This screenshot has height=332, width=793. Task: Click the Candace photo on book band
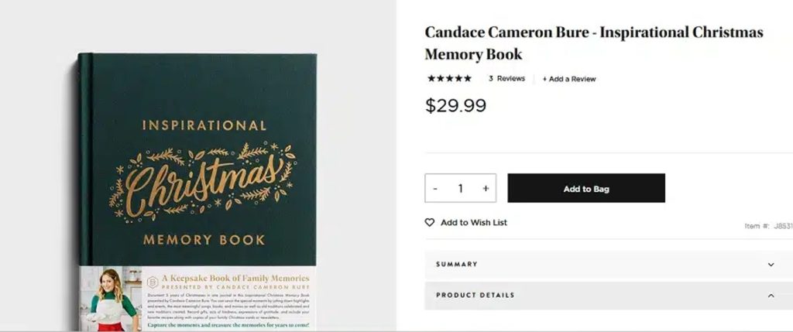(x=111, y=299)
